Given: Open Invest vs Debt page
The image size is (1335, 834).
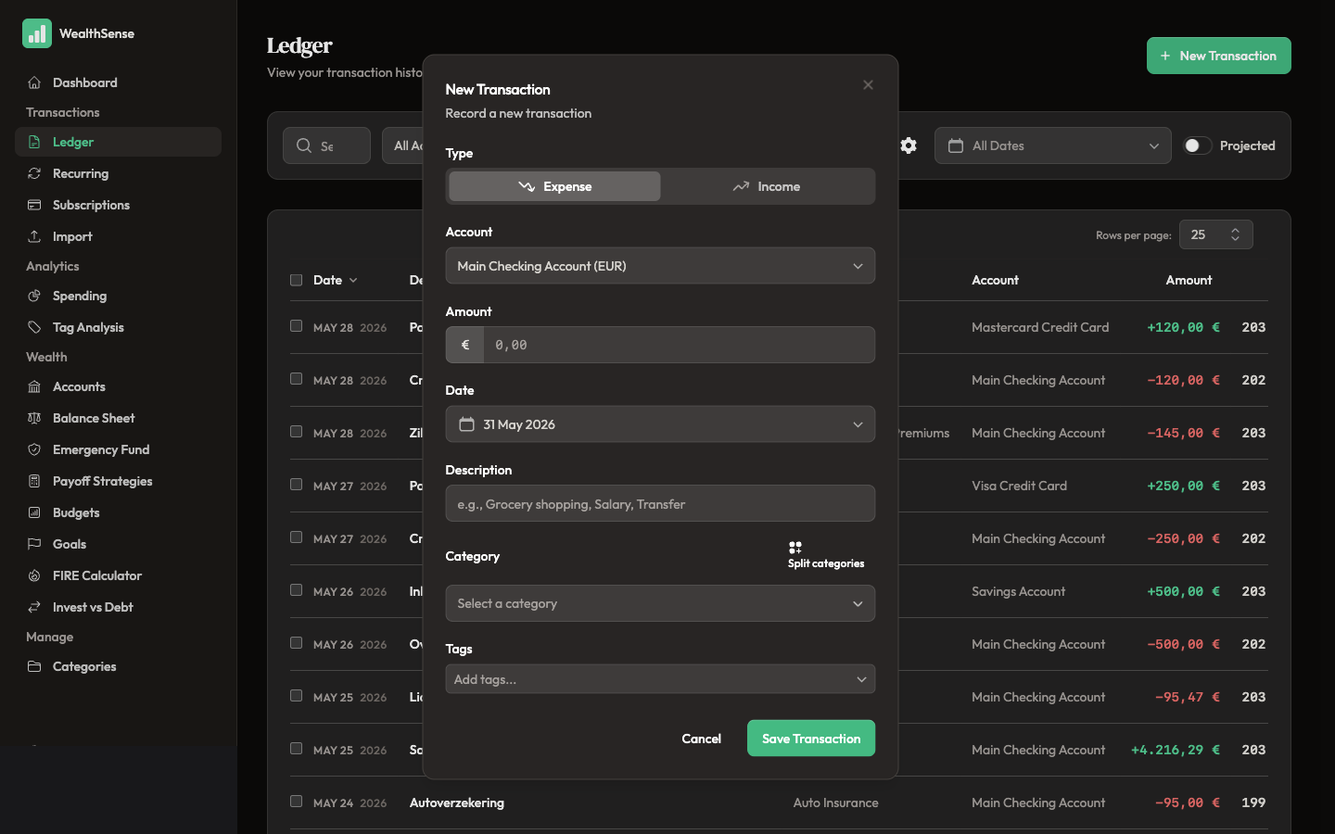Looking at the screenshot, I should 118,607.
